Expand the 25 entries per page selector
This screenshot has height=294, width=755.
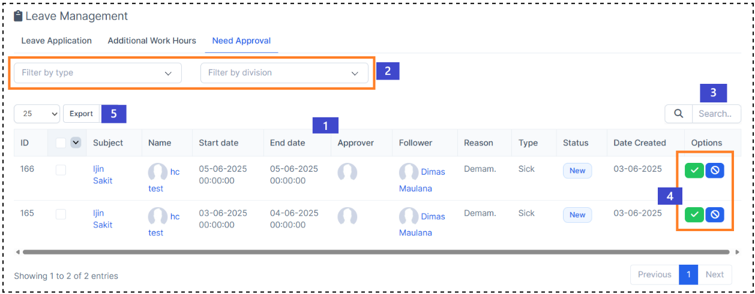tap(37, 114)
